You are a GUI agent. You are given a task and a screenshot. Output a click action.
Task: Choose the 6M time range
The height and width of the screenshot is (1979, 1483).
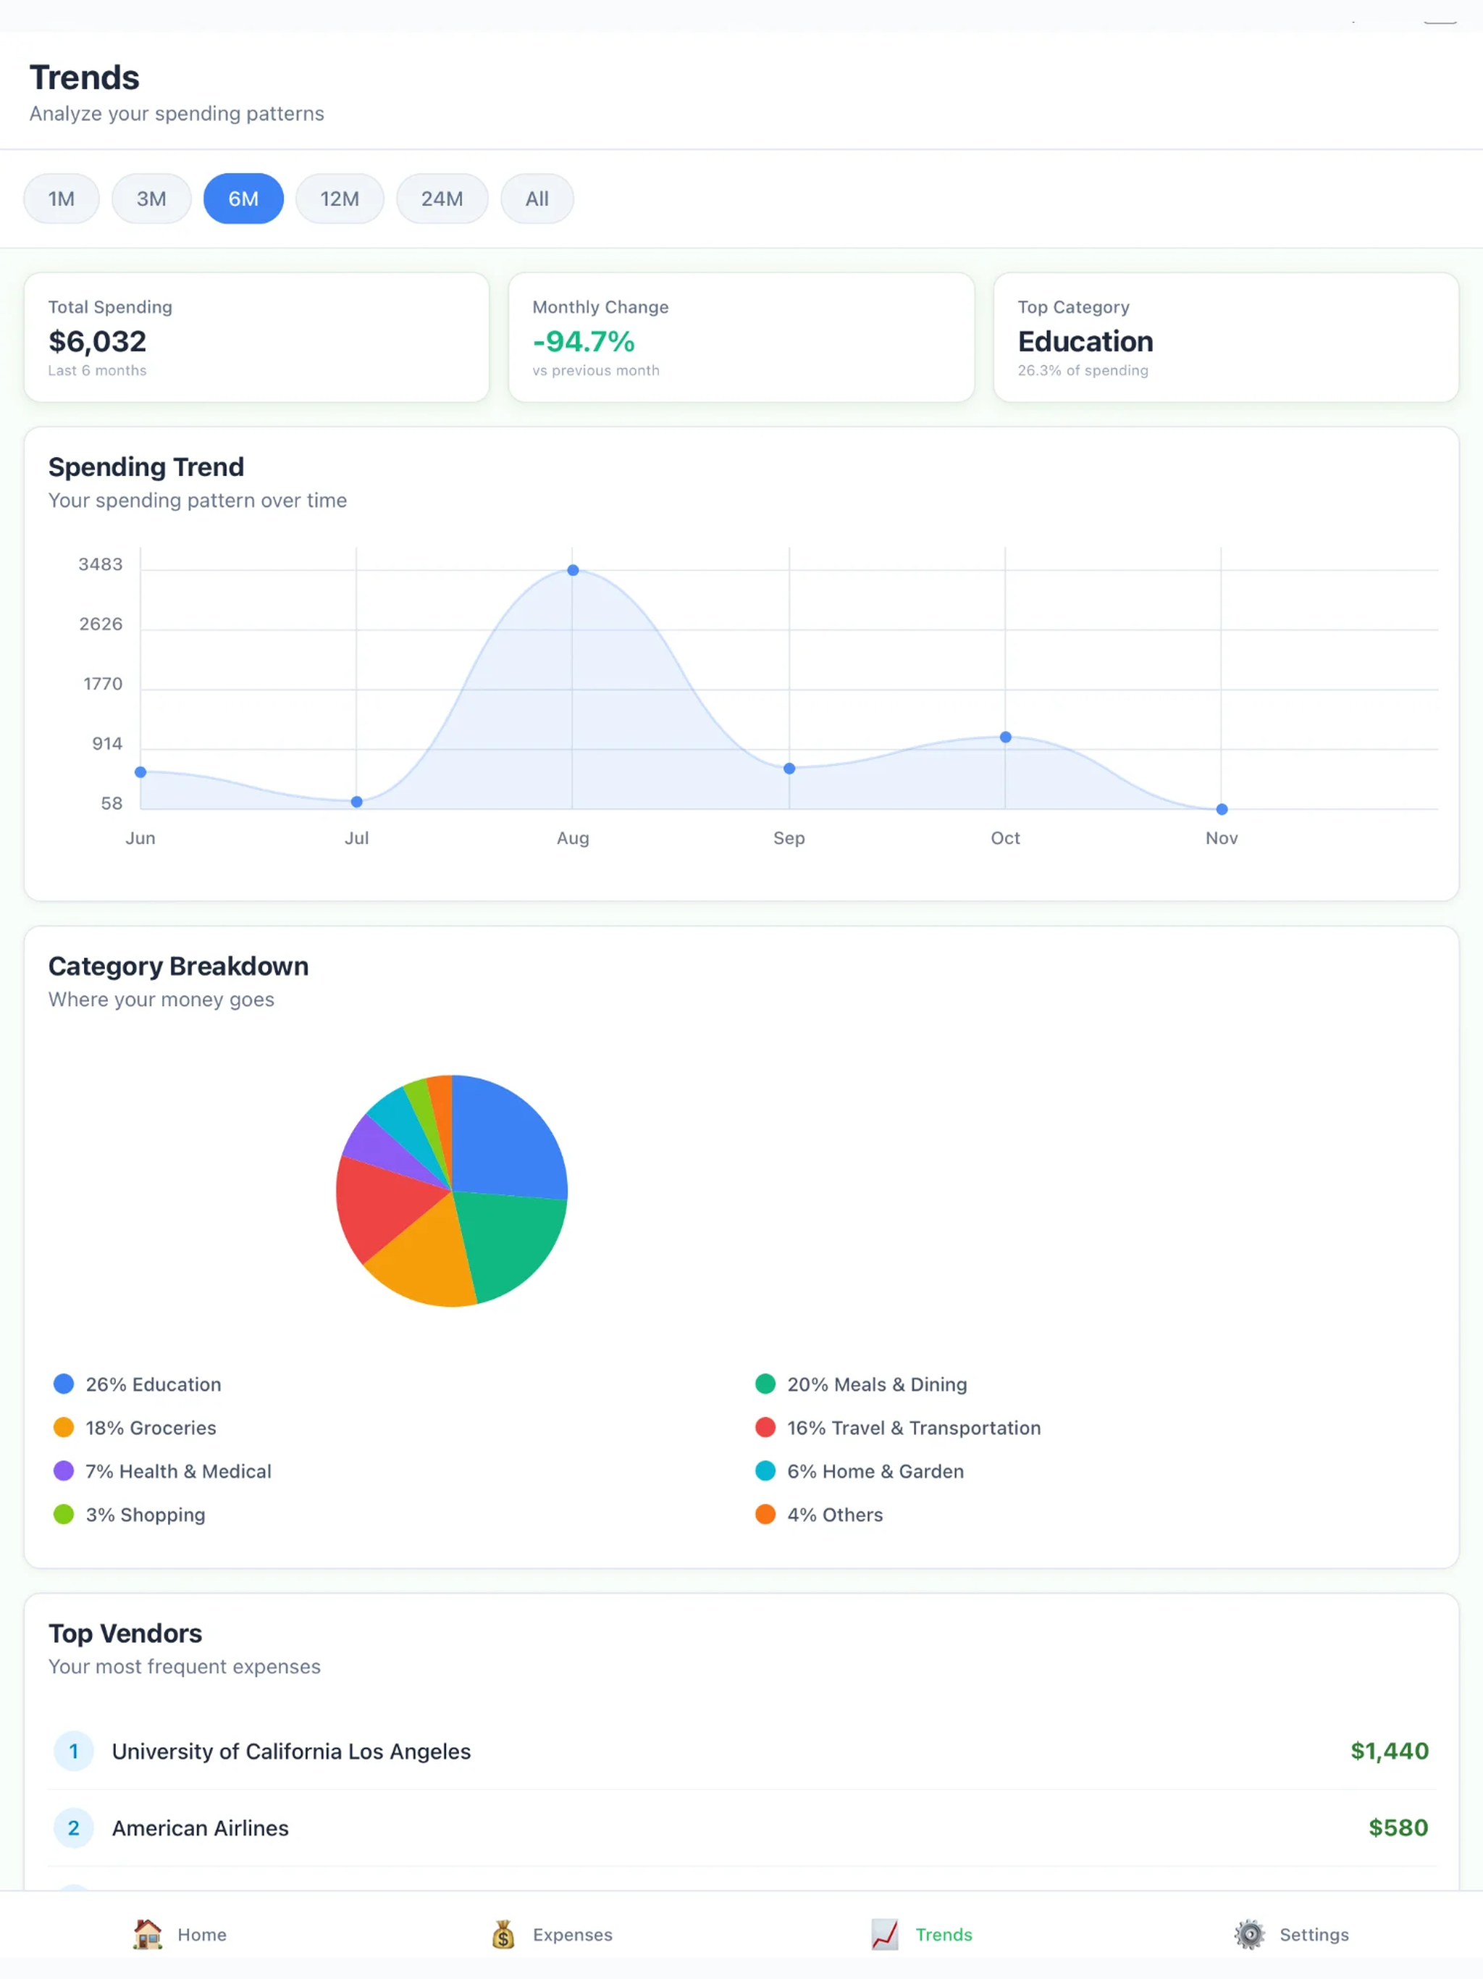coord(243,198)
